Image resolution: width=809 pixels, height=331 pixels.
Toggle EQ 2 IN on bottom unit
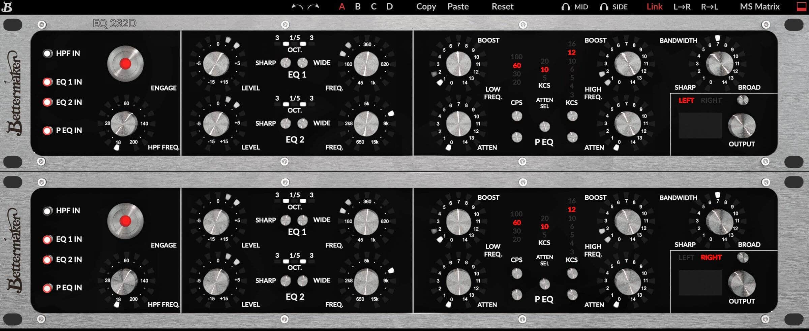(x=48, y=260)
